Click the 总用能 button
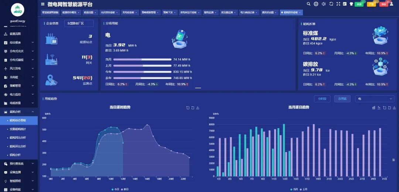 point(342,99)
